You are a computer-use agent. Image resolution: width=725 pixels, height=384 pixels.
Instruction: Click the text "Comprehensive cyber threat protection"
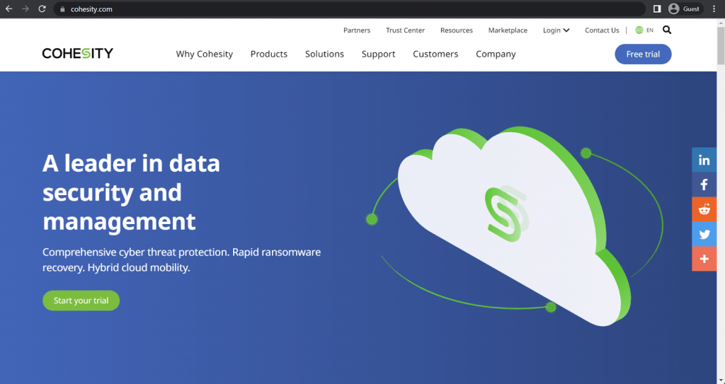tap(135, 252)
